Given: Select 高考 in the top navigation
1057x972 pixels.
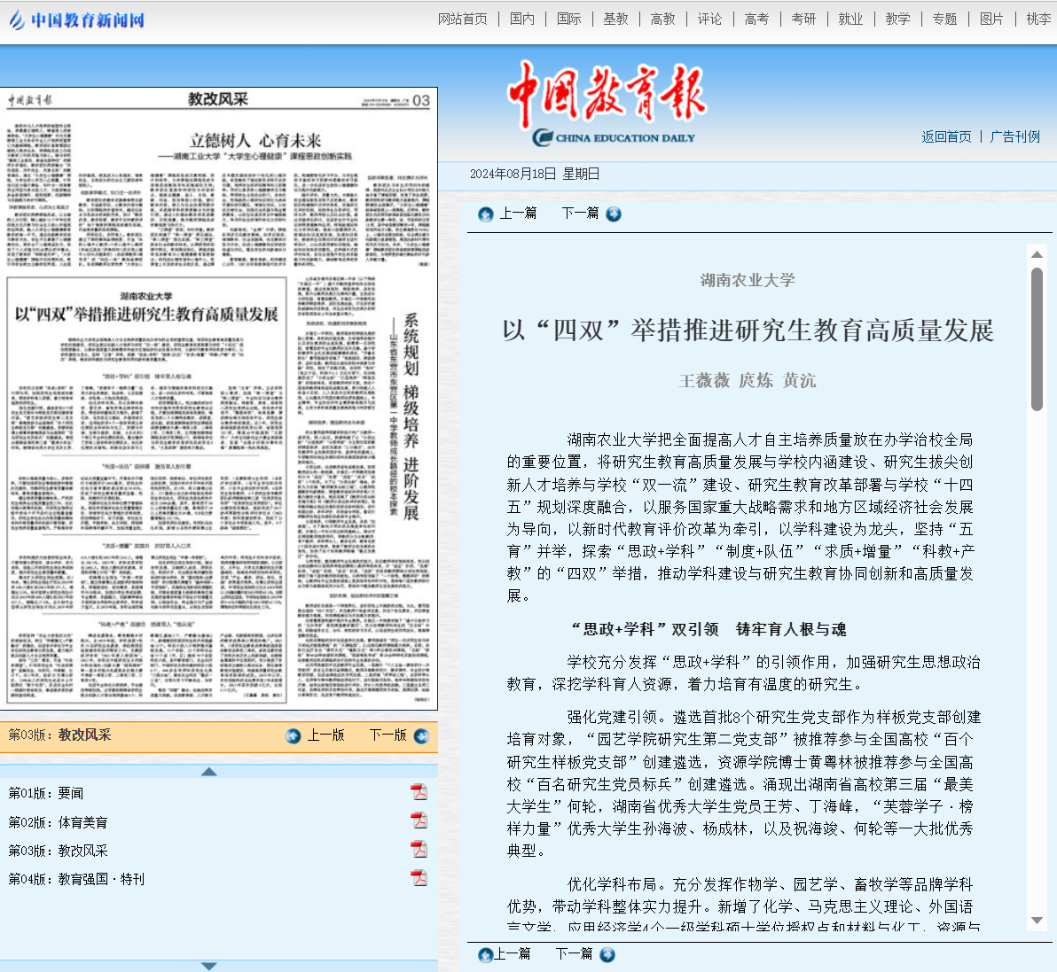Looking at the screenshot, I should (756, 19).
